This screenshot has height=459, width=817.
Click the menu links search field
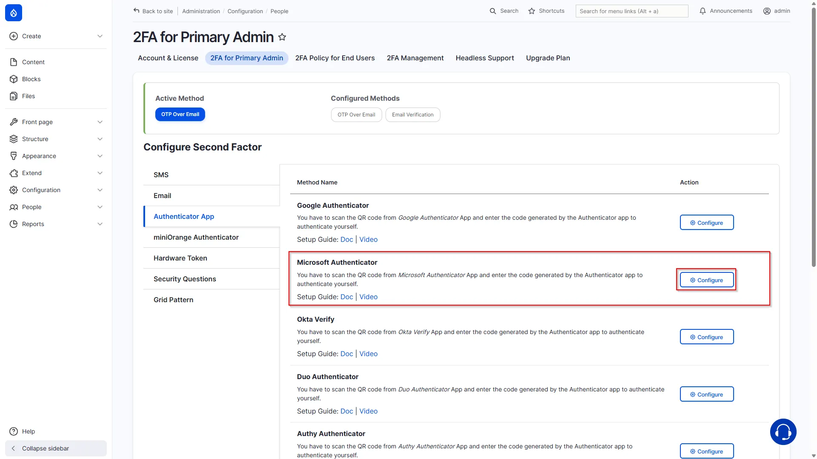(x=631, y=11)
